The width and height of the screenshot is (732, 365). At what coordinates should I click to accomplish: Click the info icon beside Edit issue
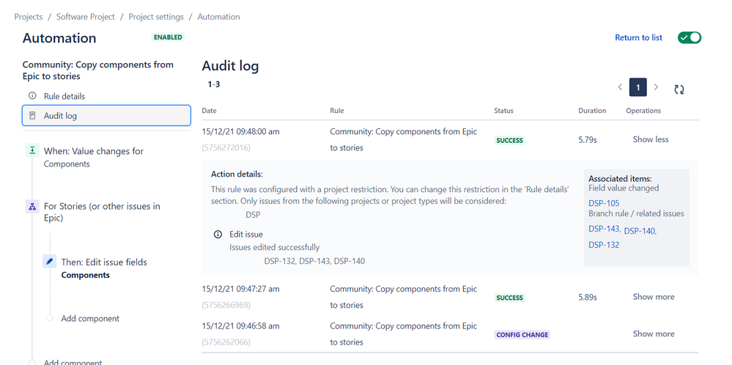coord(218,235)
